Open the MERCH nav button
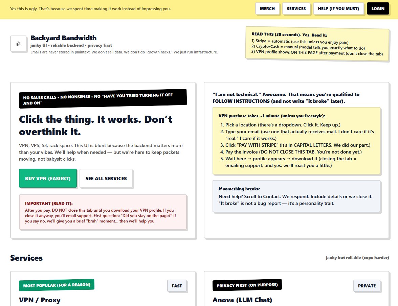 coord(267,8)
